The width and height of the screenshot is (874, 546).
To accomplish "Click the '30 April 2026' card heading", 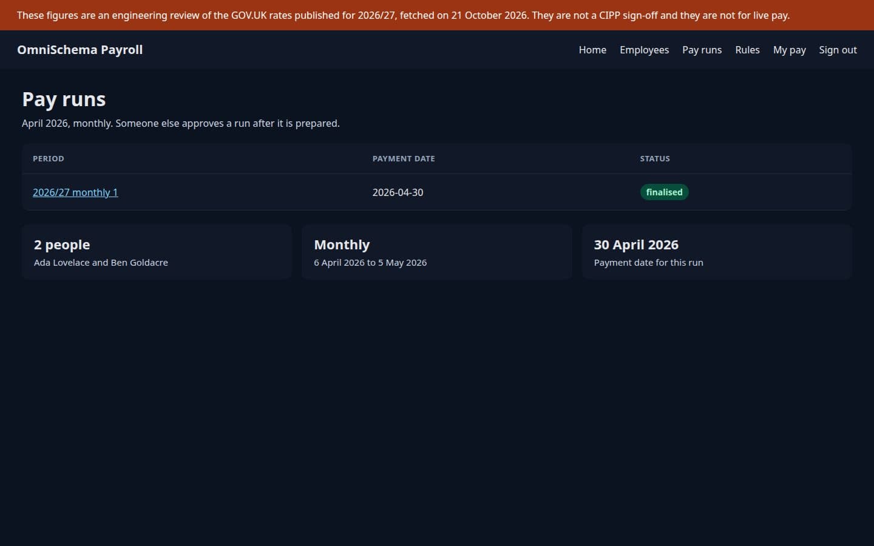I will click(636, 244).
